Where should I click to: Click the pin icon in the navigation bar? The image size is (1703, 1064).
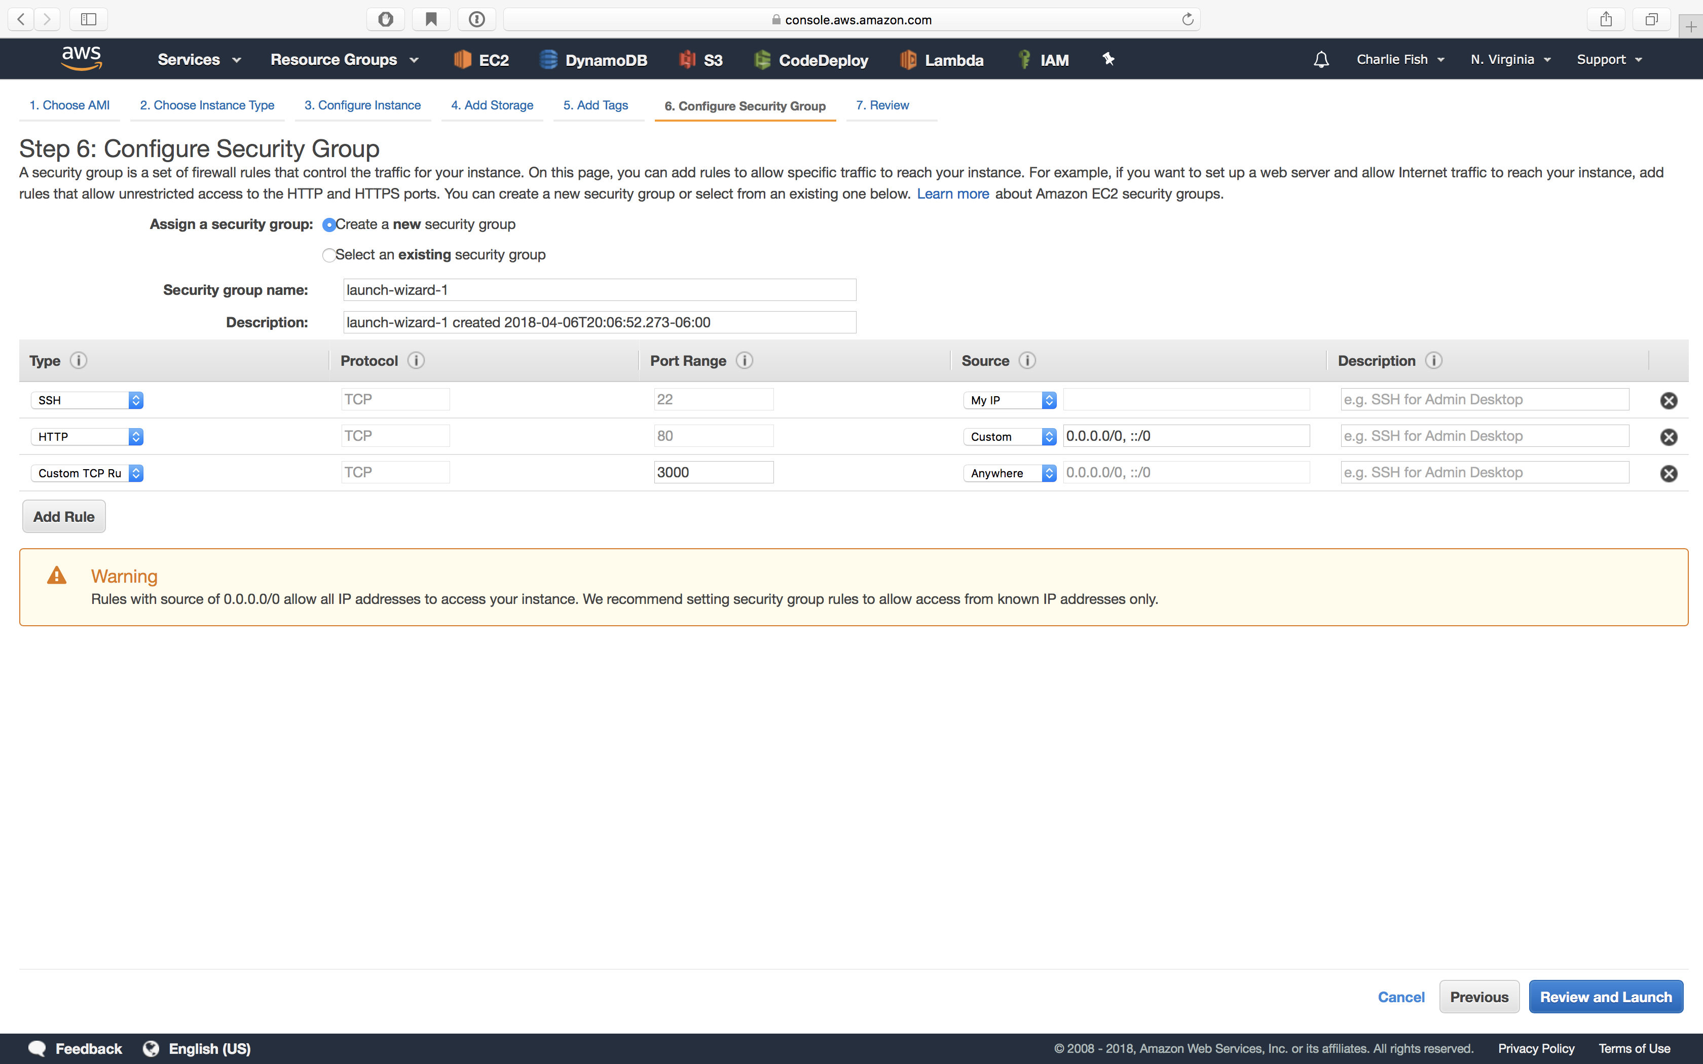point(1108,59)
